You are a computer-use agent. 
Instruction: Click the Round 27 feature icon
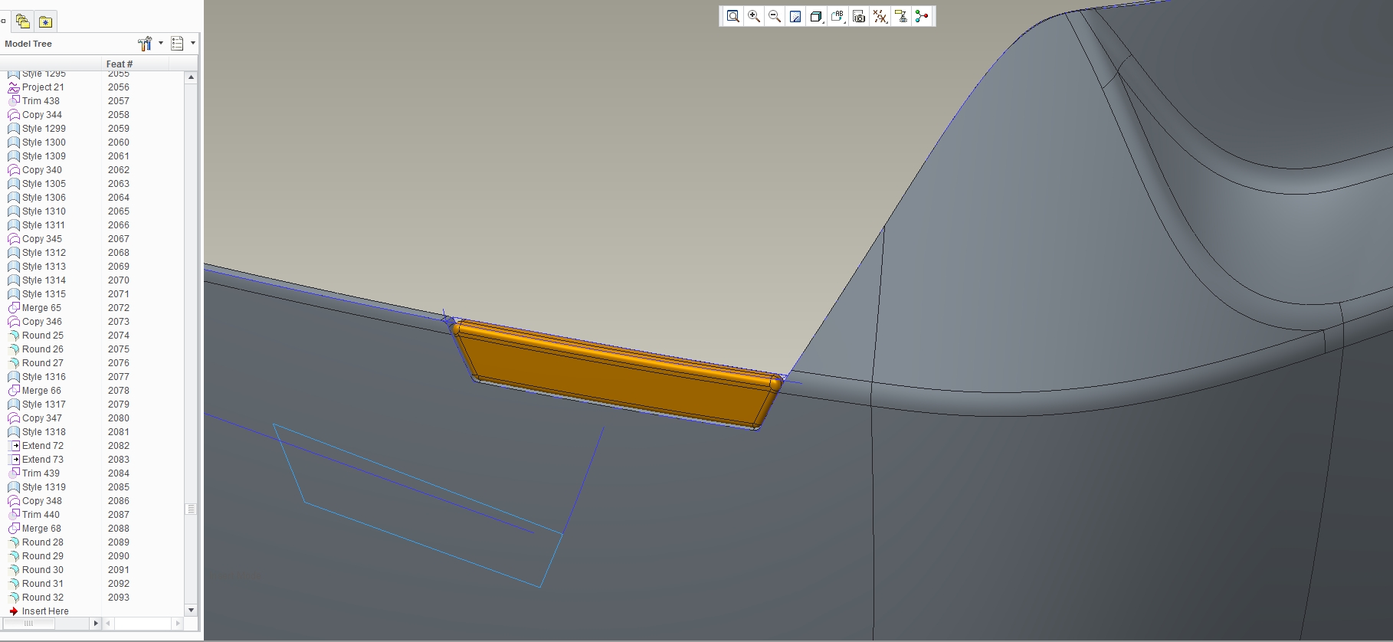(14, 363)
